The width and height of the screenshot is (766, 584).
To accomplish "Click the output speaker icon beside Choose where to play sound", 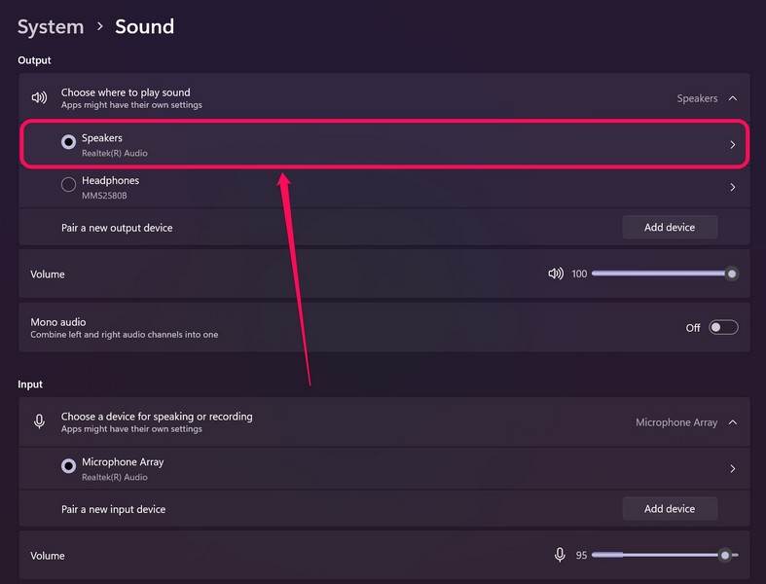I will (x=39, y=98).
